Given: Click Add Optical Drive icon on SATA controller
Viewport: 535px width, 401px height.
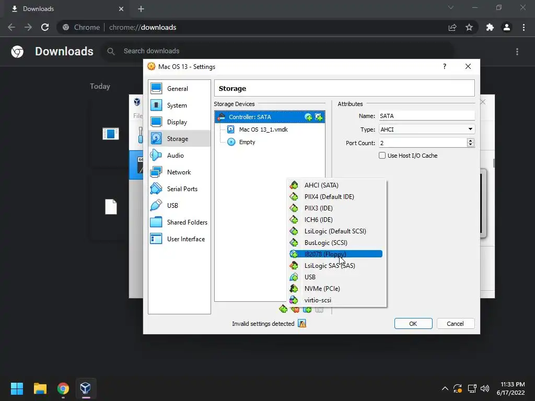Looking at the screenshot, I should [308, 117].
